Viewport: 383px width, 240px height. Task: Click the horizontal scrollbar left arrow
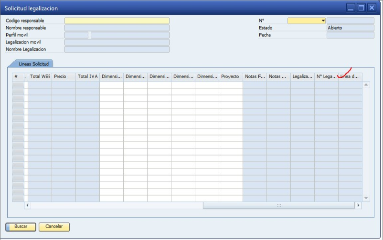point(27,205)
